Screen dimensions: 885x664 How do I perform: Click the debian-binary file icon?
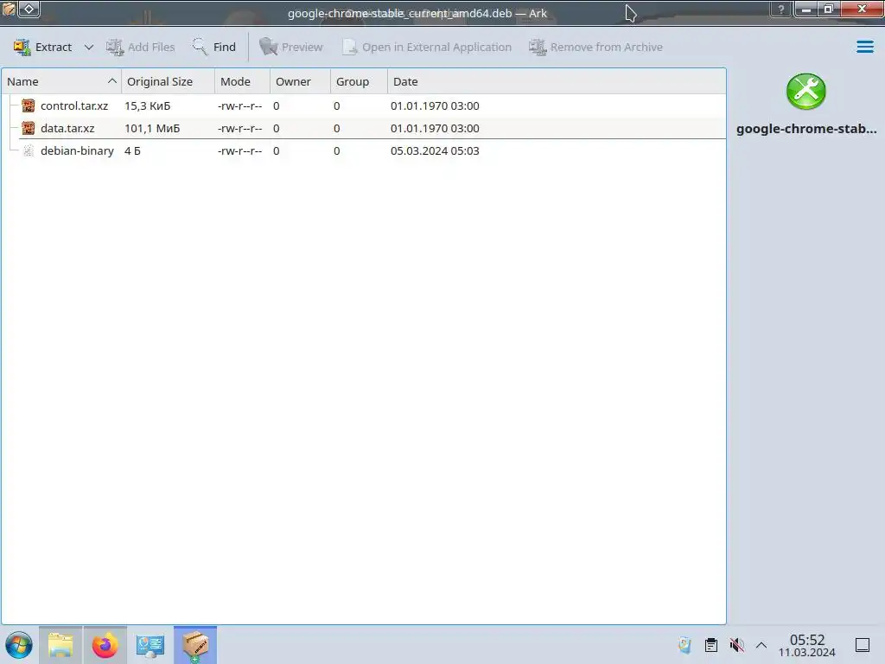click(x=29, y=150)
